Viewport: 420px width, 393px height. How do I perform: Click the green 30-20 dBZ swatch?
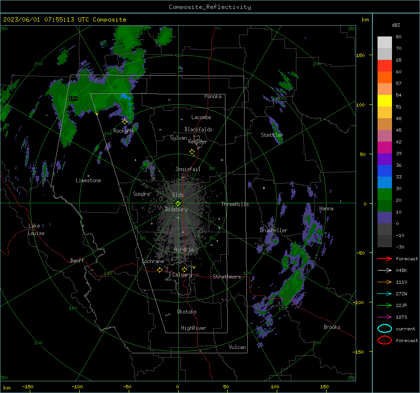[385, 194]
